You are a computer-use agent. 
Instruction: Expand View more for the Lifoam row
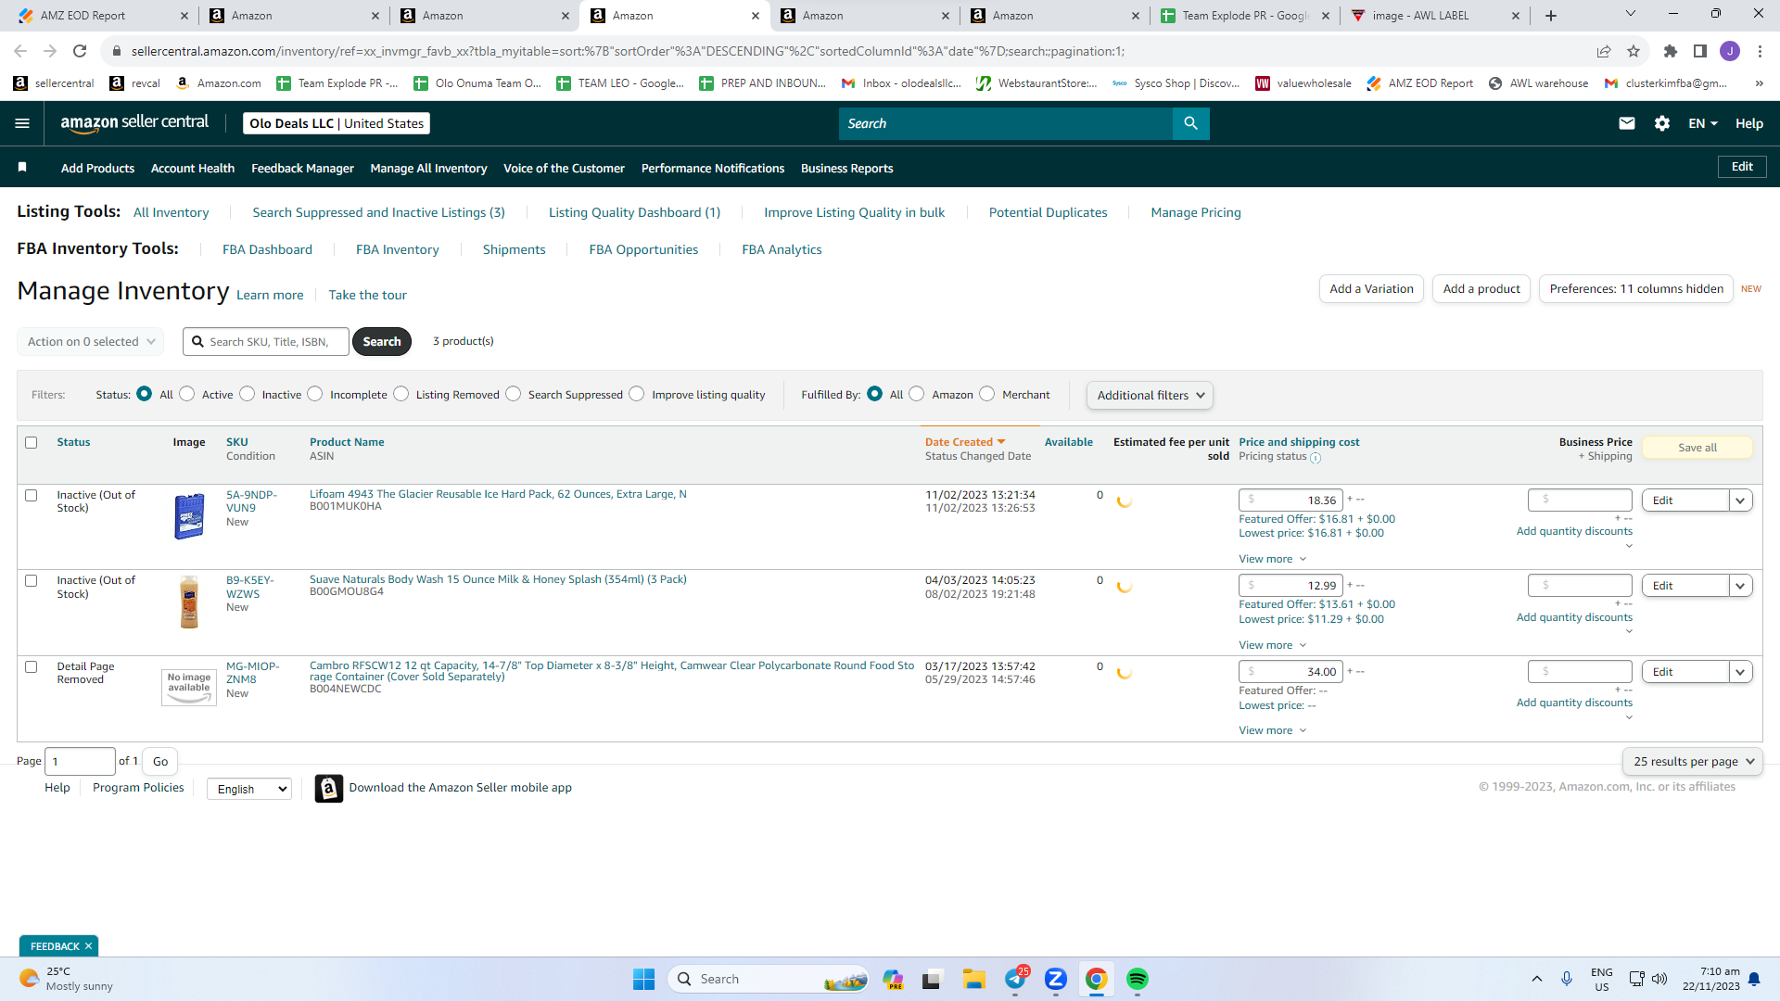coord(1273,559)
